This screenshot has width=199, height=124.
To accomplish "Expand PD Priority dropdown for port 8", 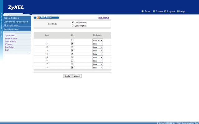I will click(97, 68).
